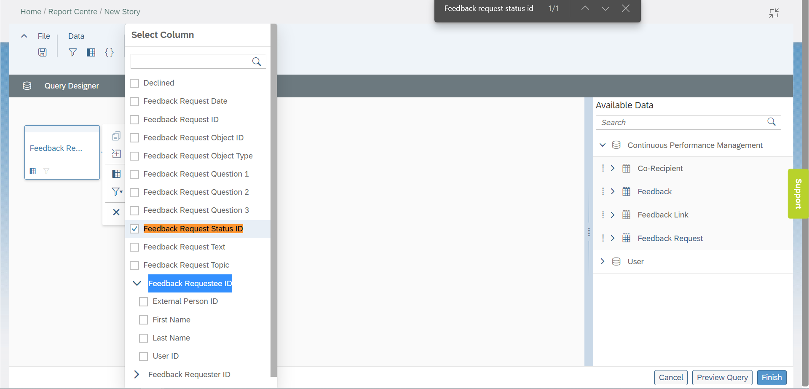This screenshot has width=809, height=389.
Task: Expand the Feedback Link table node
Action: point(613,215)
